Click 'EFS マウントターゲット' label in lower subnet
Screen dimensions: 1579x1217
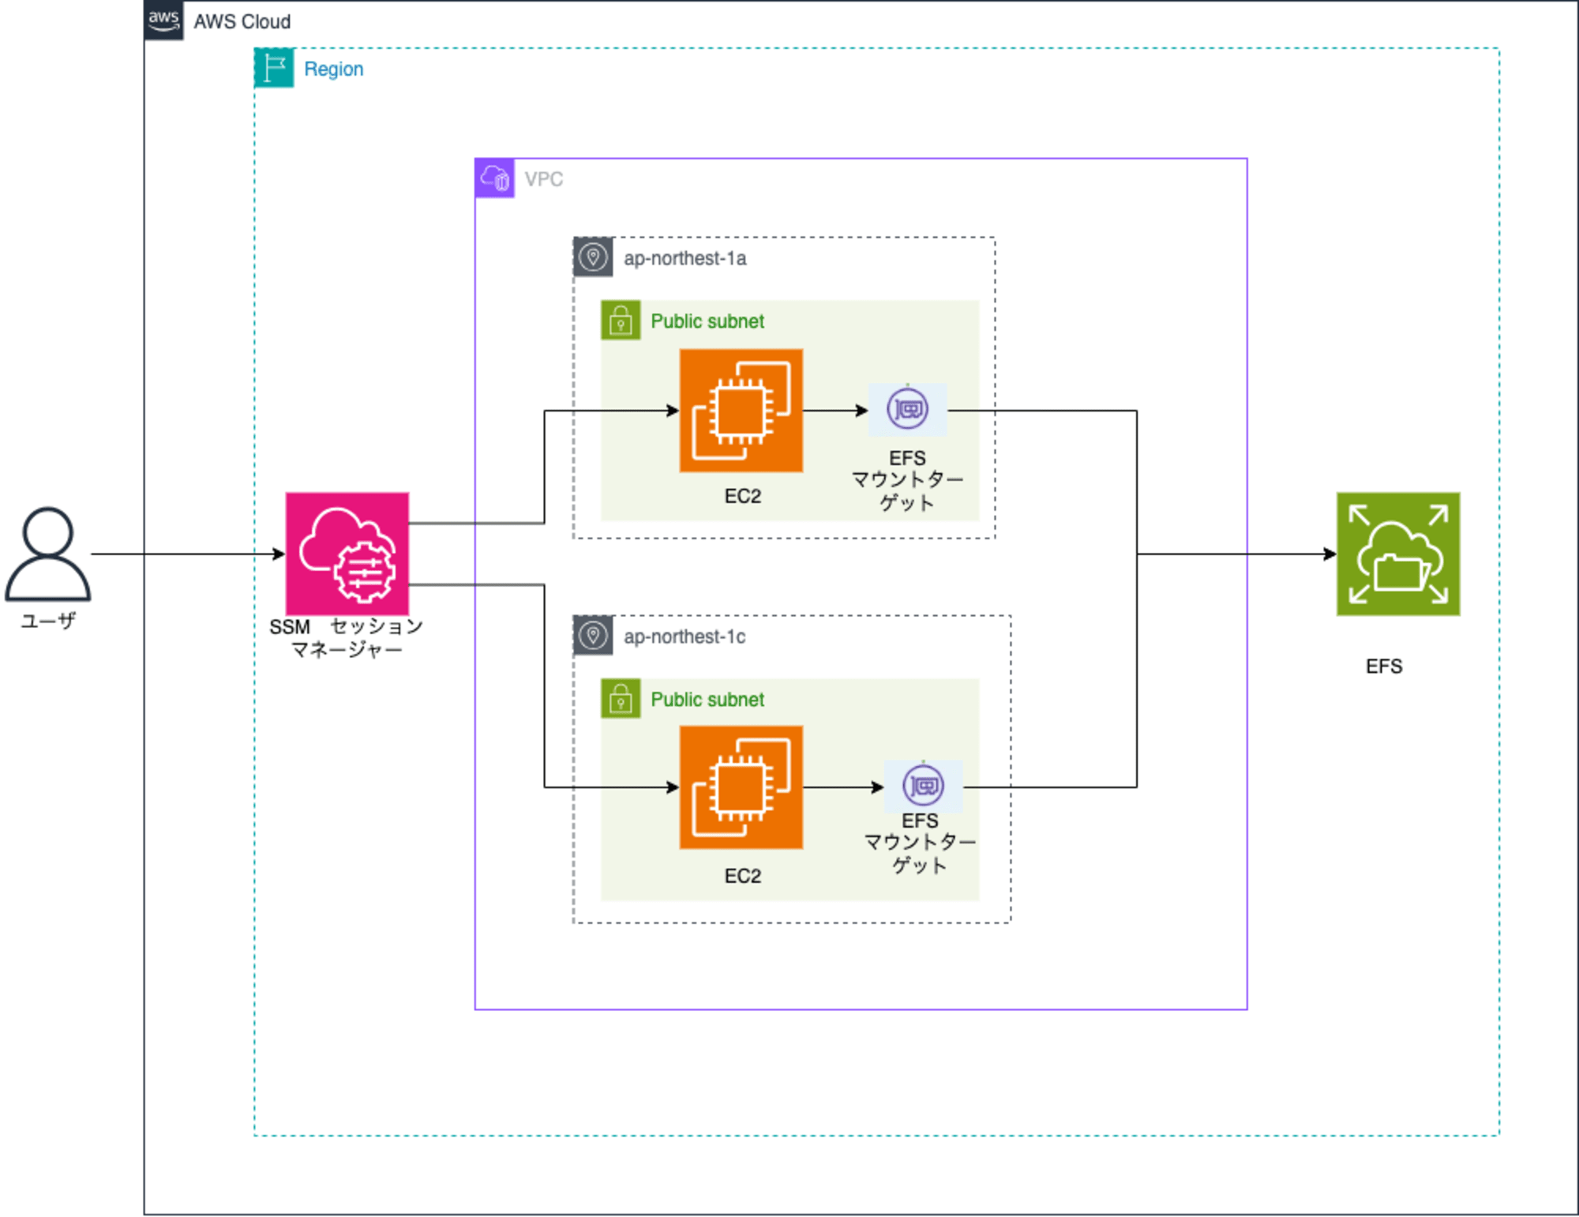point(921,843)
